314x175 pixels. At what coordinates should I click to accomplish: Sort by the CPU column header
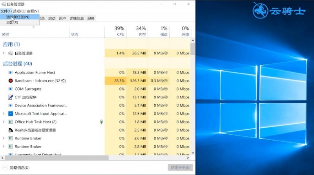[115, 32]
